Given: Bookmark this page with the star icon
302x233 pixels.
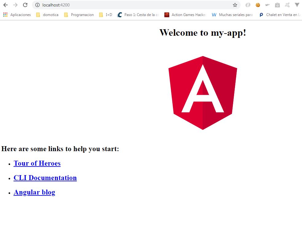Looking at the screenshot, I should pyautogui.click(x=235, y=5).
